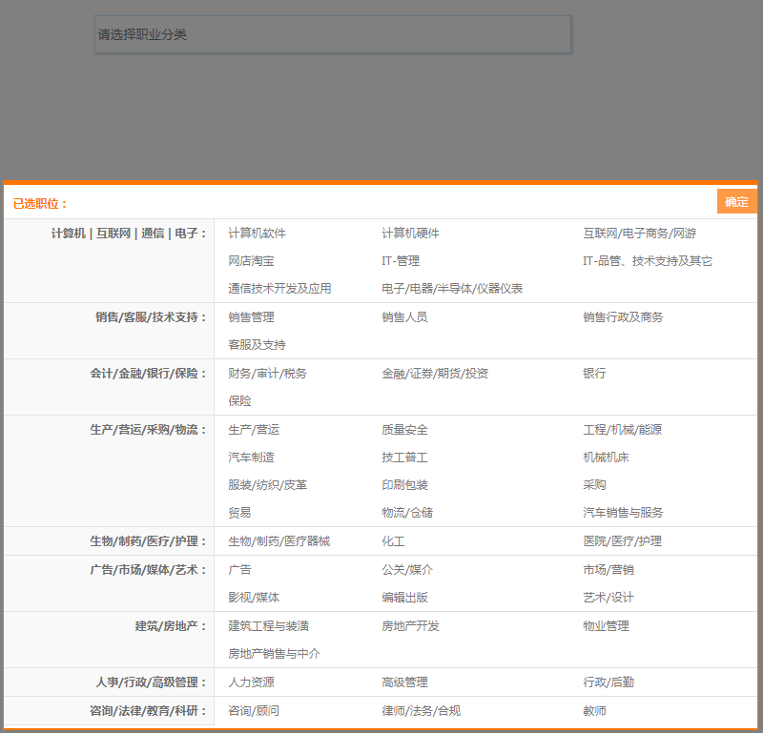Select 通信技术开发及应用
Image resolution: width=763 pixels, height=733 pixels.
[x=279, y=289]
